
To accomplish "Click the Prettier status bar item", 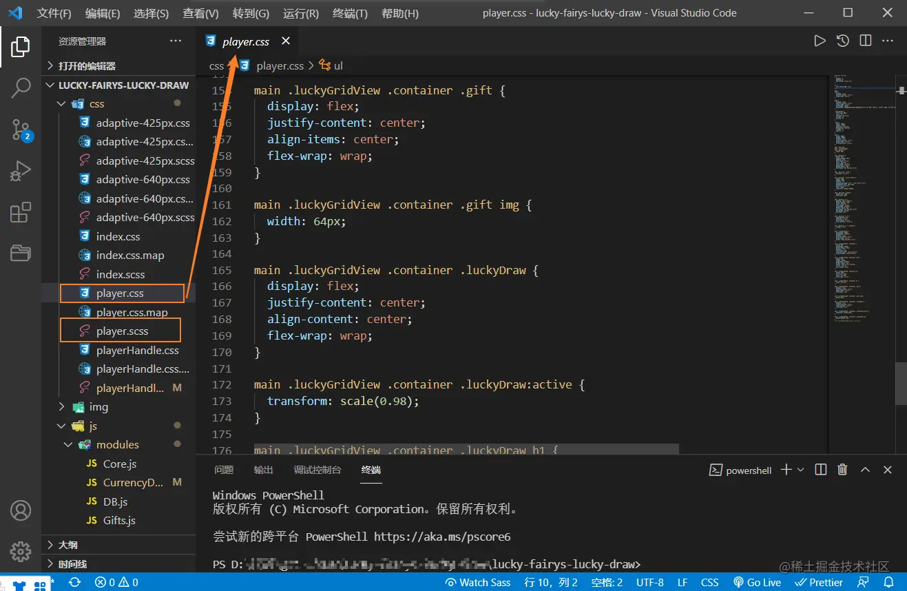I will coord(819,583).
